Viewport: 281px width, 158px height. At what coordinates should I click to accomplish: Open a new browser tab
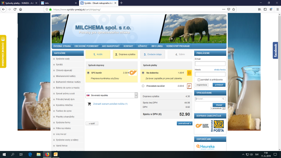(121, 3)
